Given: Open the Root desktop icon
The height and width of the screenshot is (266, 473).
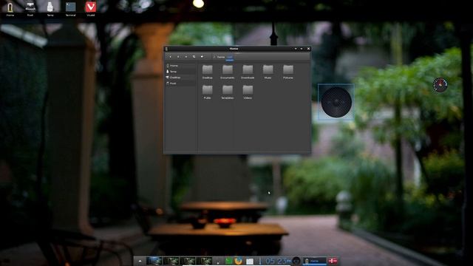Looking at the screenshot, I should click(30, 8).
